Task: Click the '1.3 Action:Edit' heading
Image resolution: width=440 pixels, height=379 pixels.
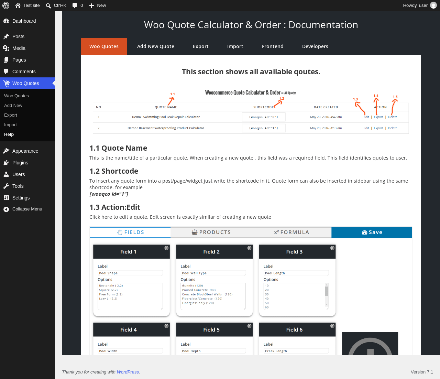Action: pos(115,207)
